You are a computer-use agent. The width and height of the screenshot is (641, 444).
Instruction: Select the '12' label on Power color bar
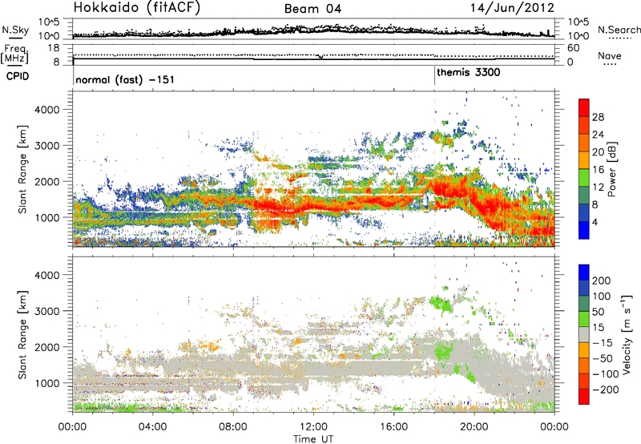[598, 188]
